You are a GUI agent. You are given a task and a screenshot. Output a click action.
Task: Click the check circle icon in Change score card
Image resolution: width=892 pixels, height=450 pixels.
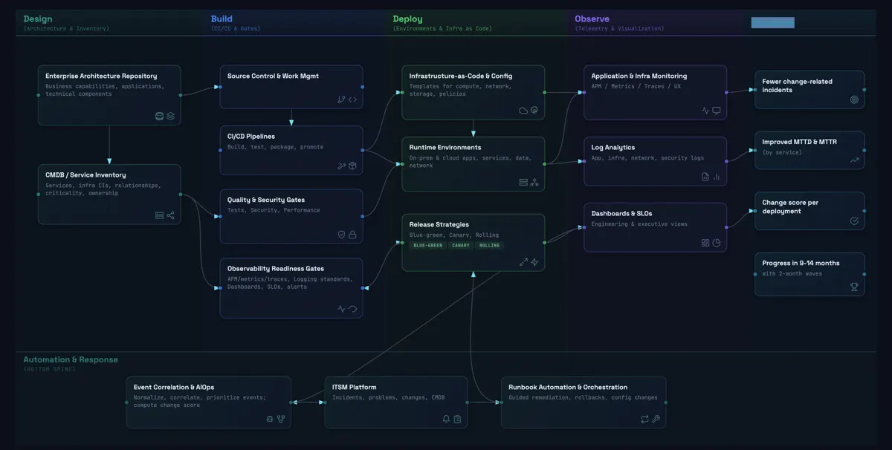(854, 221)
